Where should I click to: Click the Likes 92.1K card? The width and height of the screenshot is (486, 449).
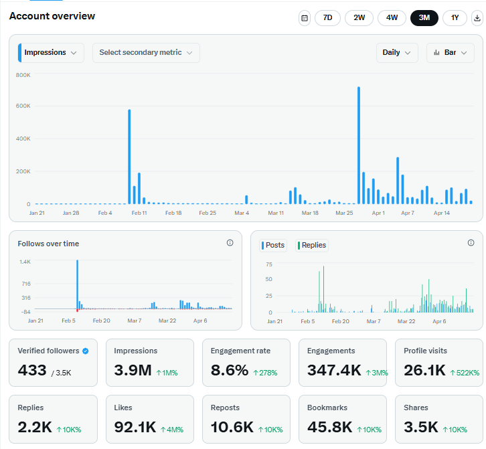click(x=150, y=420)
